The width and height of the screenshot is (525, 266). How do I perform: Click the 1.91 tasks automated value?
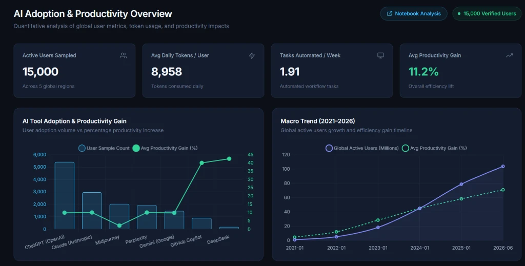290,72
